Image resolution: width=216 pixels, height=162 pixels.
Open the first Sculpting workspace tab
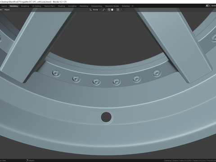[x=25, y=6]
